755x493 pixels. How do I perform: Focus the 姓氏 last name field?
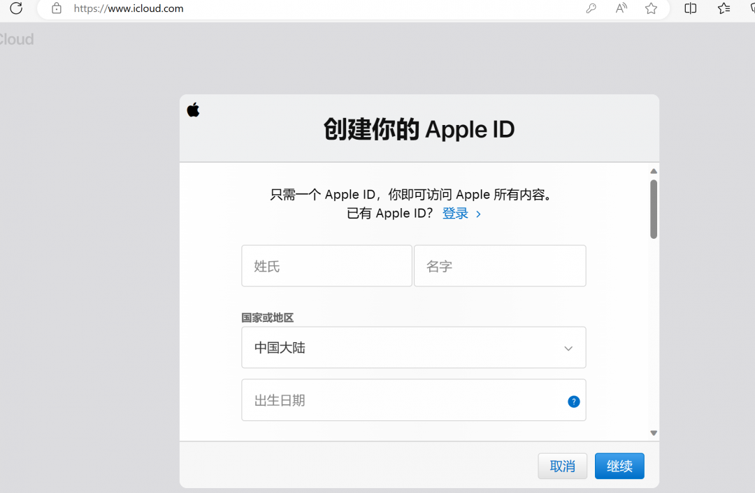pos(326,266)
